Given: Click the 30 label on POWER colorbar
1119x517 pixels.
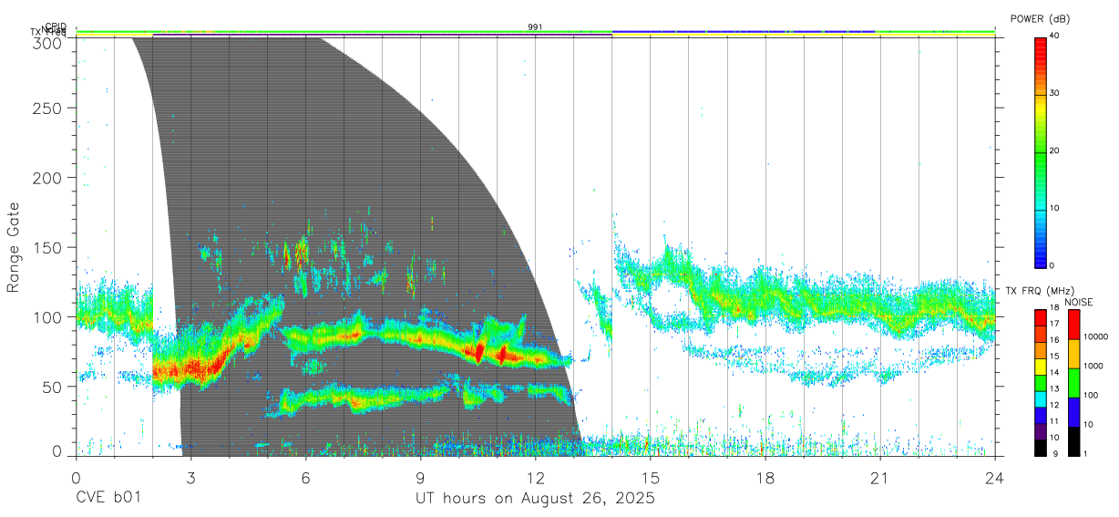Looking at the screenshot, I should pyautogui.click(x=1055, y=94).
